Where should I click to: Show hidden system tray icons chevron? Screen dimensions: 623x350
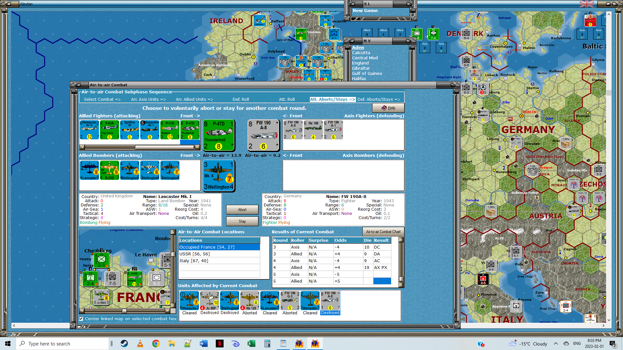[x=556, y=344]
